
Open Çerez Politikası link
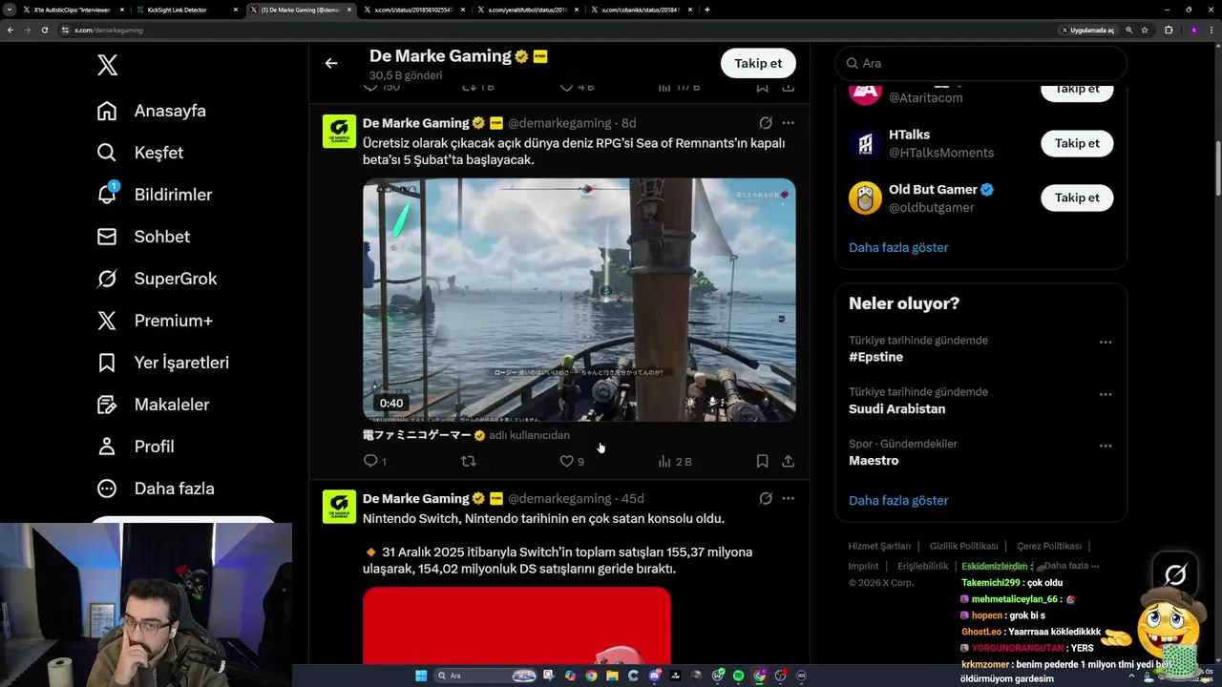[1049, 546]
